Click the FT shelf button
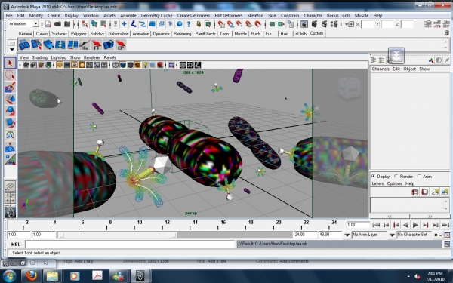 tap(96, 45)
